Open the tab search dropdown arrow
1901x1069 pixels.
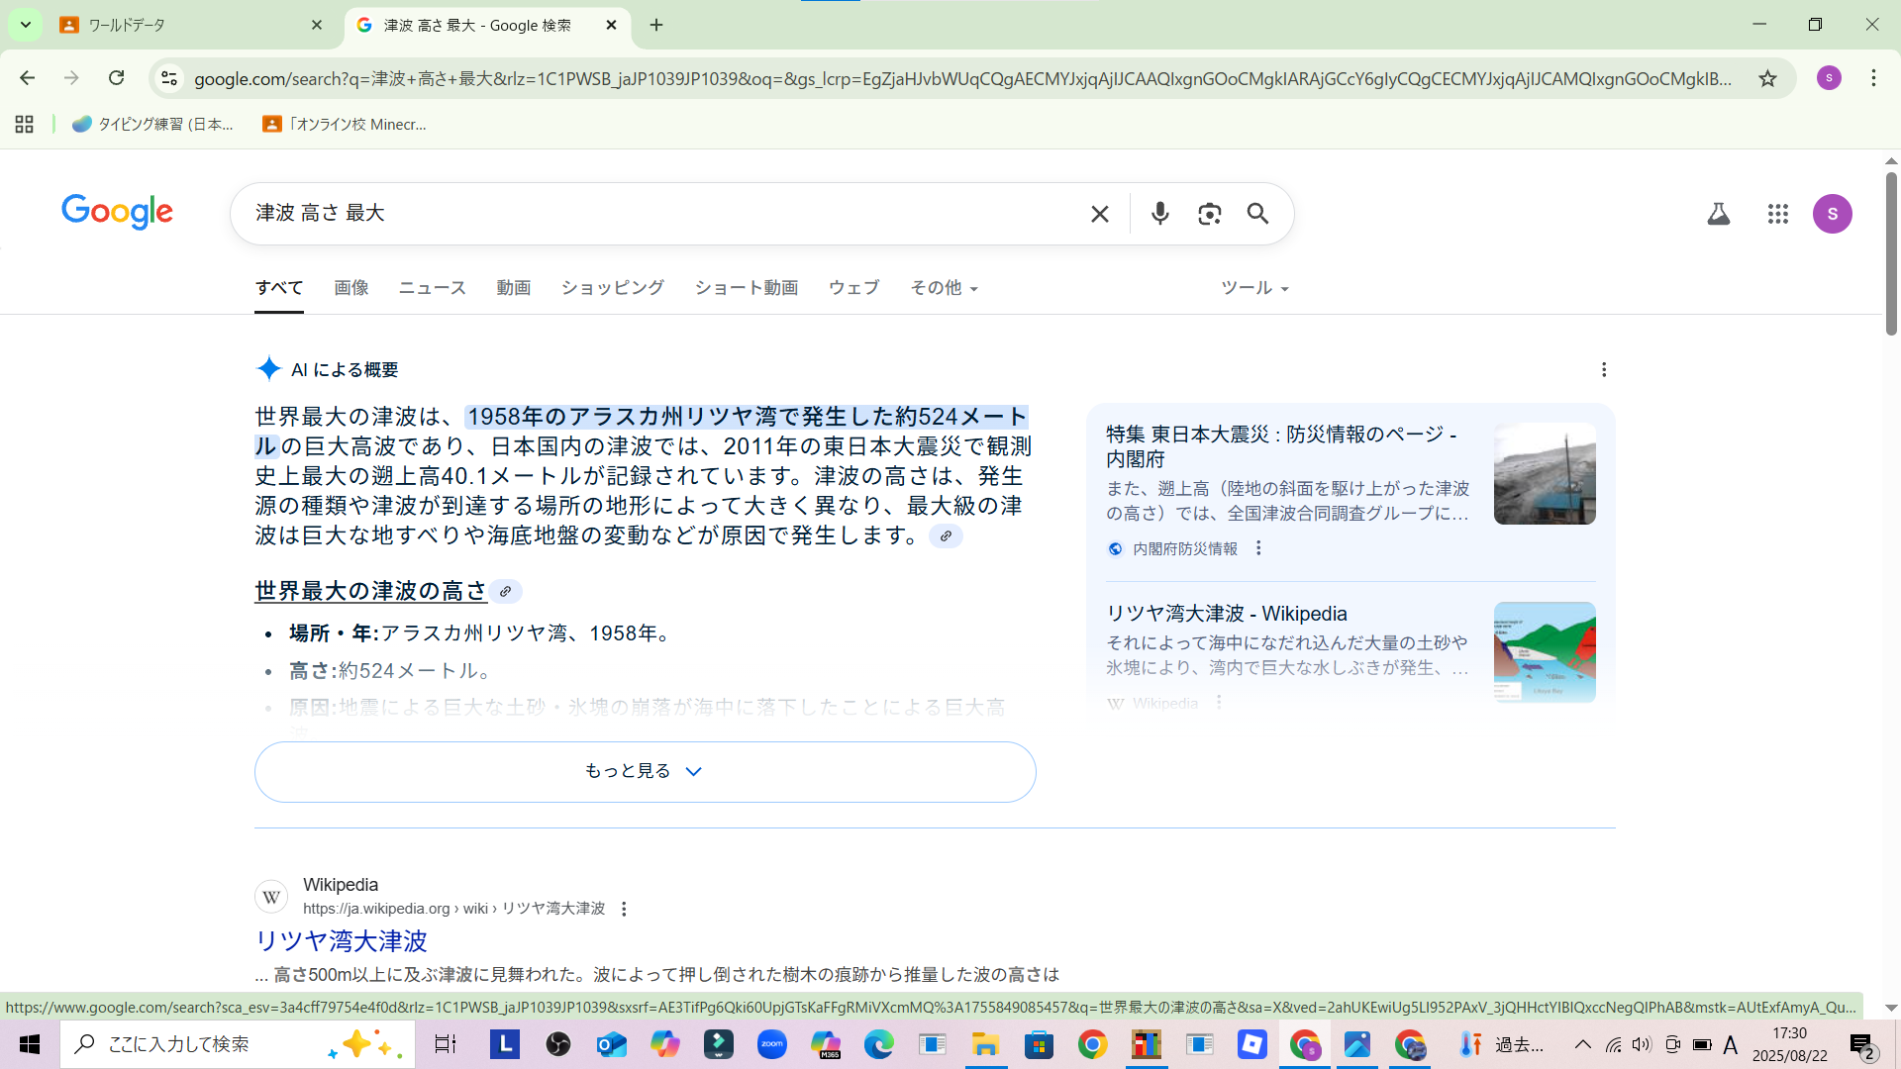pos(25,25)
